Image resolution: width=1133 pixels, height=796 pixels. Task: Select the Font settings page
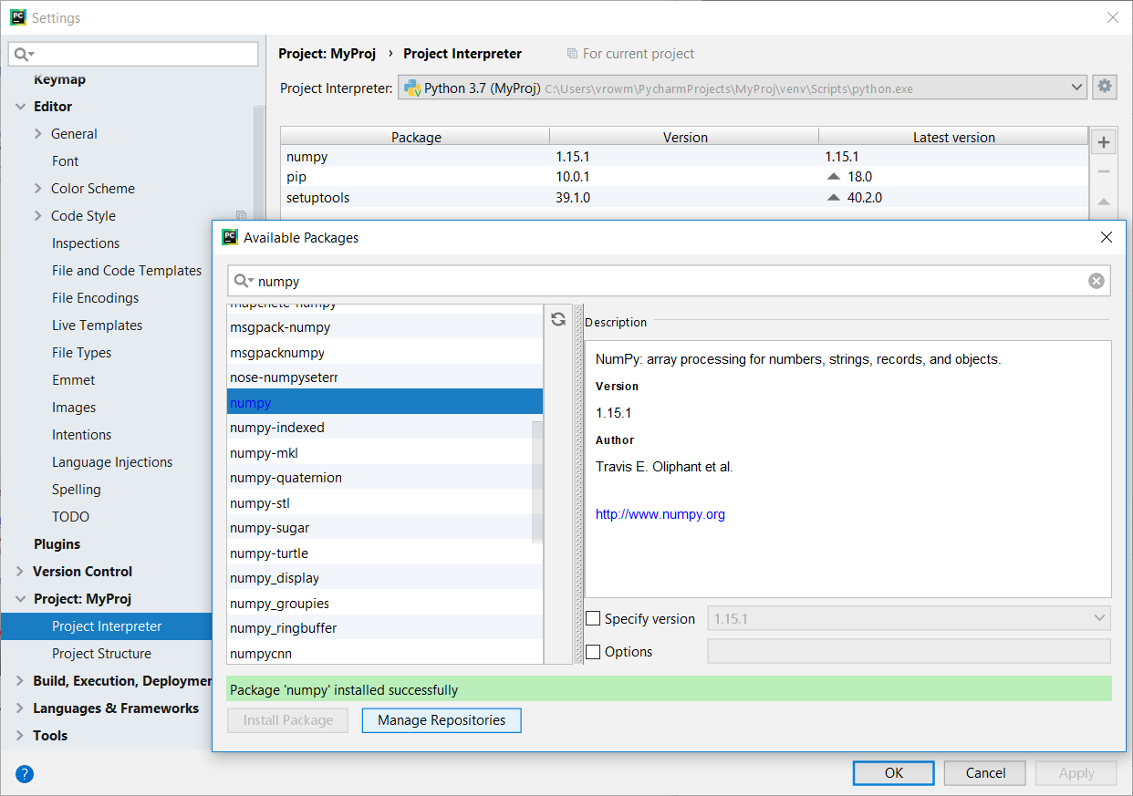coord(66,161)
